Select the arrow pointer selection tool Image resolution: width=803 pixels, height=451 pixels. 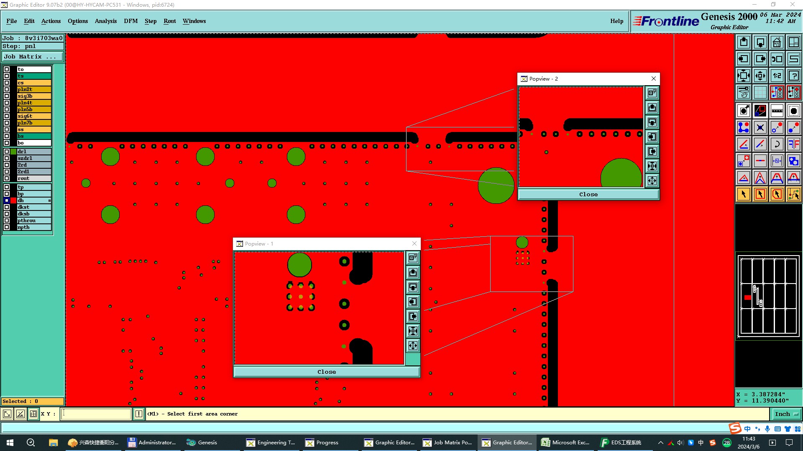pos(744,194)
